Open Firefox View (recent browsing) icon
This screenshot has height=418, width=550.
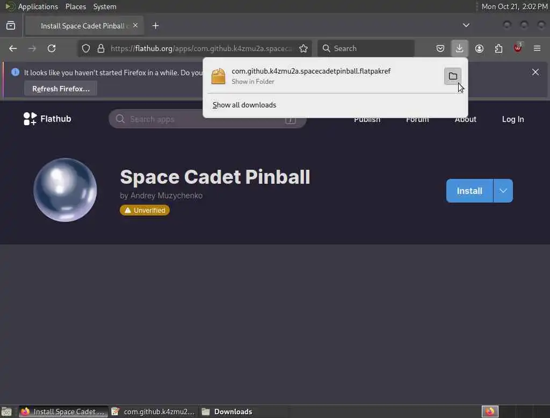pyautogui.click(x=11, y=26)
